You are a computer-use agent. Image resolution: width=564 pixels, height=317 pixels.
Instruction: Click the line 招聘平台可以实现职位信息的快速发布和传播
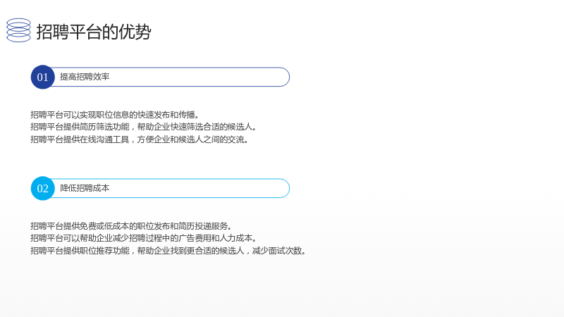pyautogui.click(x=115, y=115)
